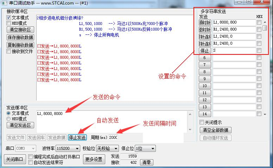Toggle 接收到文件 checkbox

(x=9, y=51)
